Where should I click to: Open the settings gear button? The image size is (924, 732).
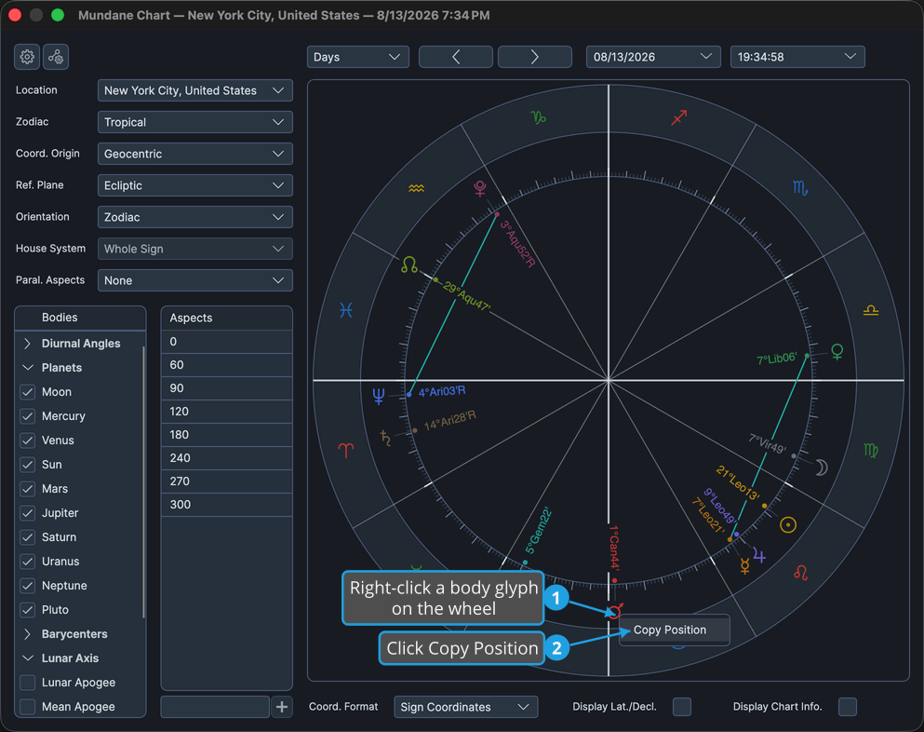[x=27, y=57]
